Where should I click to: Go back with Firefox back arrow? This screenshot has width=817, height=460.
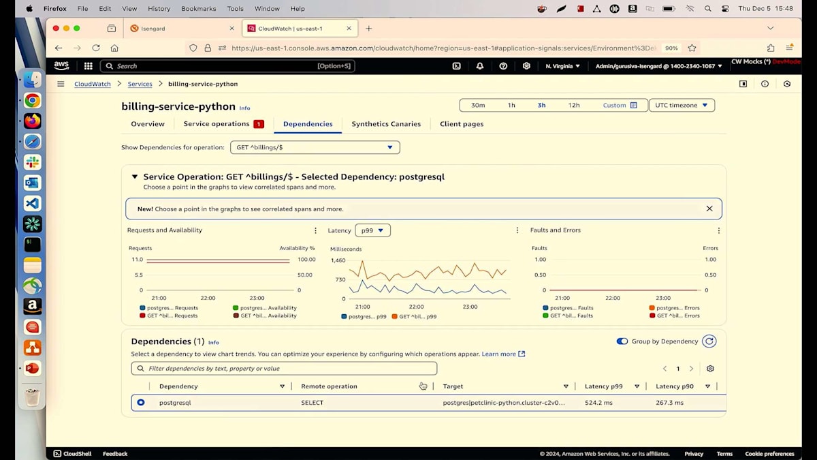59,48
